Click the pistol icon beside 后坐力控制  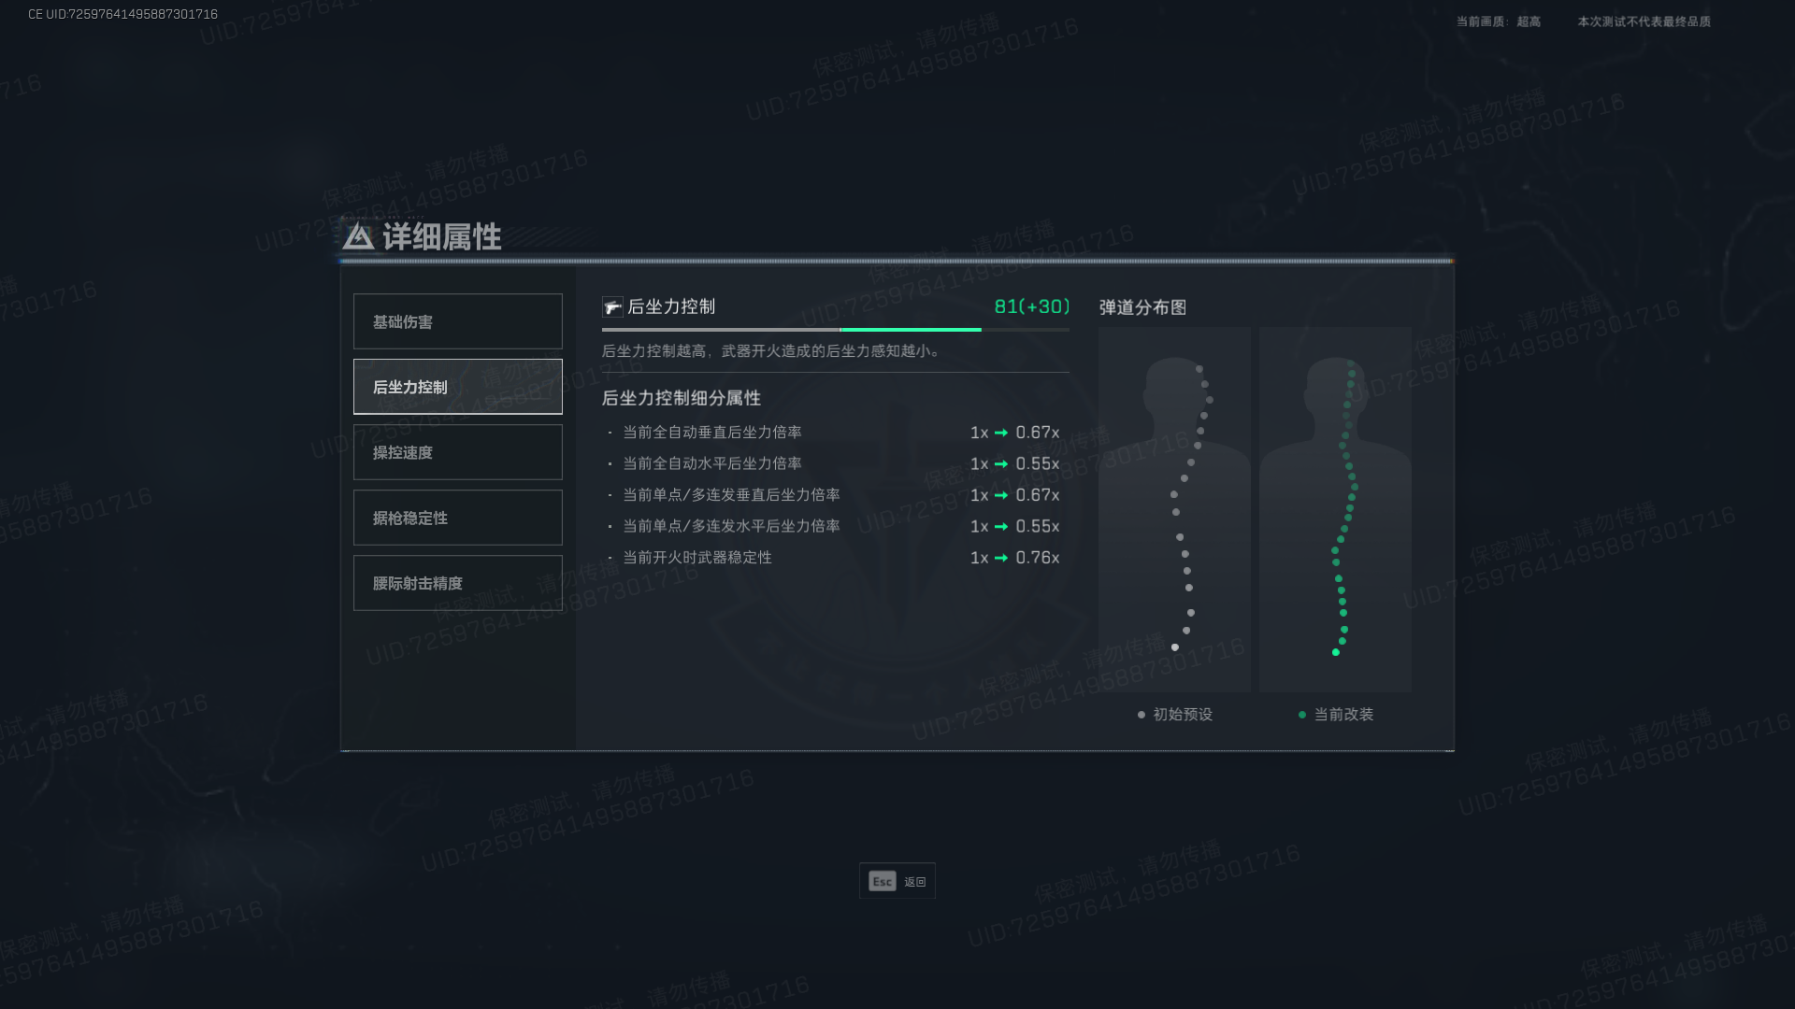(612, 307)
